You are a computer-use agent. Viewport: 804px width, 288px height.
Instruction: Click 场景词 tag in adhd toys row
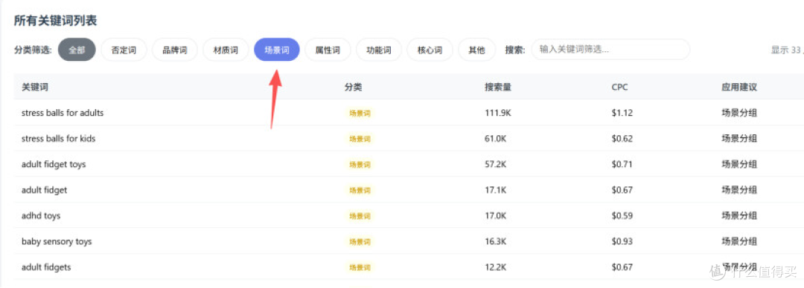pos(360,216)
